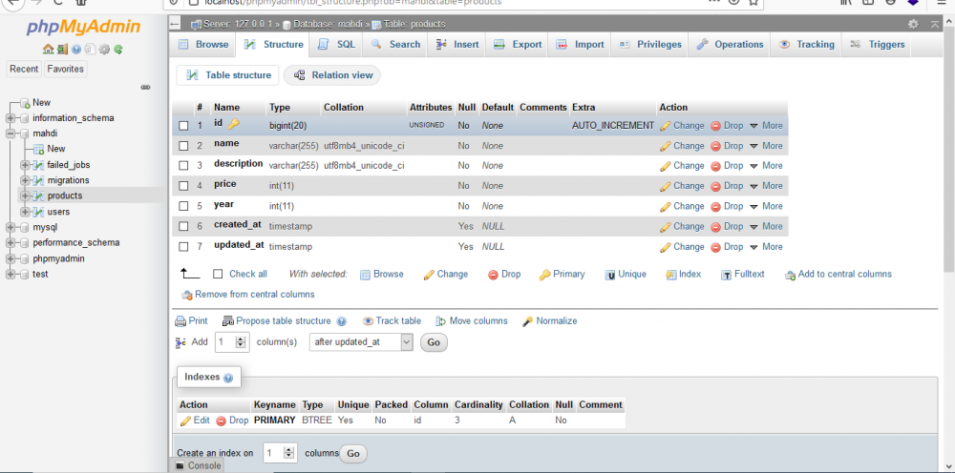Click index columns count input field
This screenshot has width=955, height=473.
(x=280, y=453)
